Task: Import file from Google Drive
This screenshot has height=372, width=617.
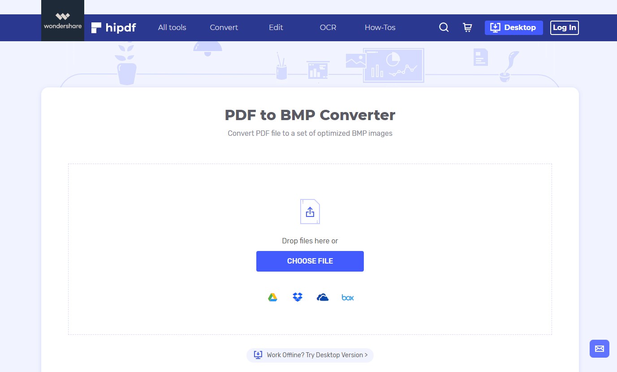Action: click(272, 297)
